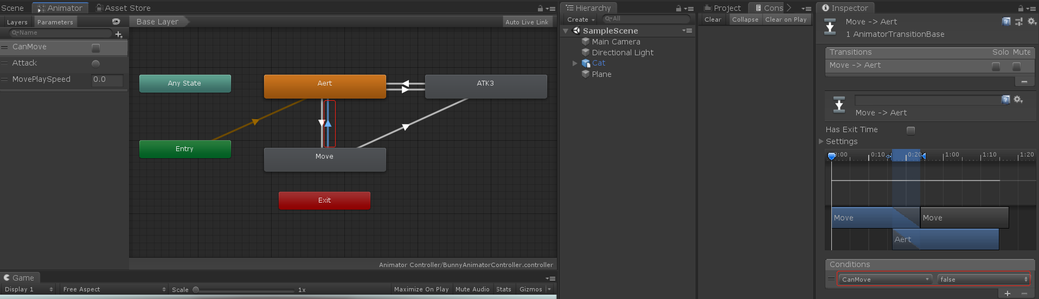Toggle Auto Live Link button

coord(527,22)
